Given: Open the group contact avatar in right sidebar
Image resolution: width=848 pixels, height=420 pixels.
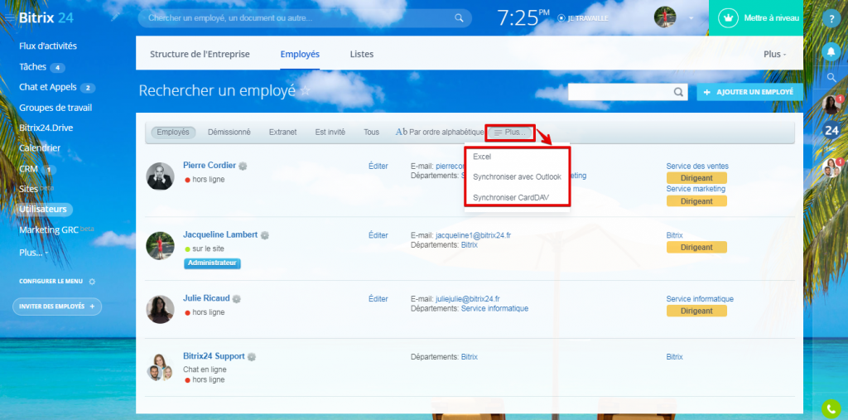Looking at the screenshot, I should click(831, 168).
